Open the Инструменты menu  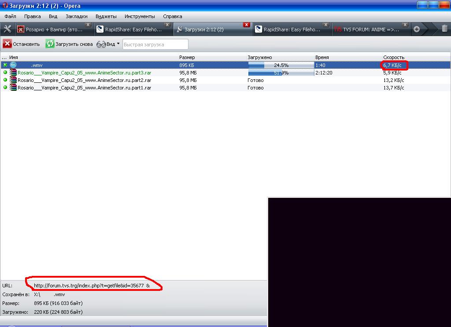tap(139, 16)
